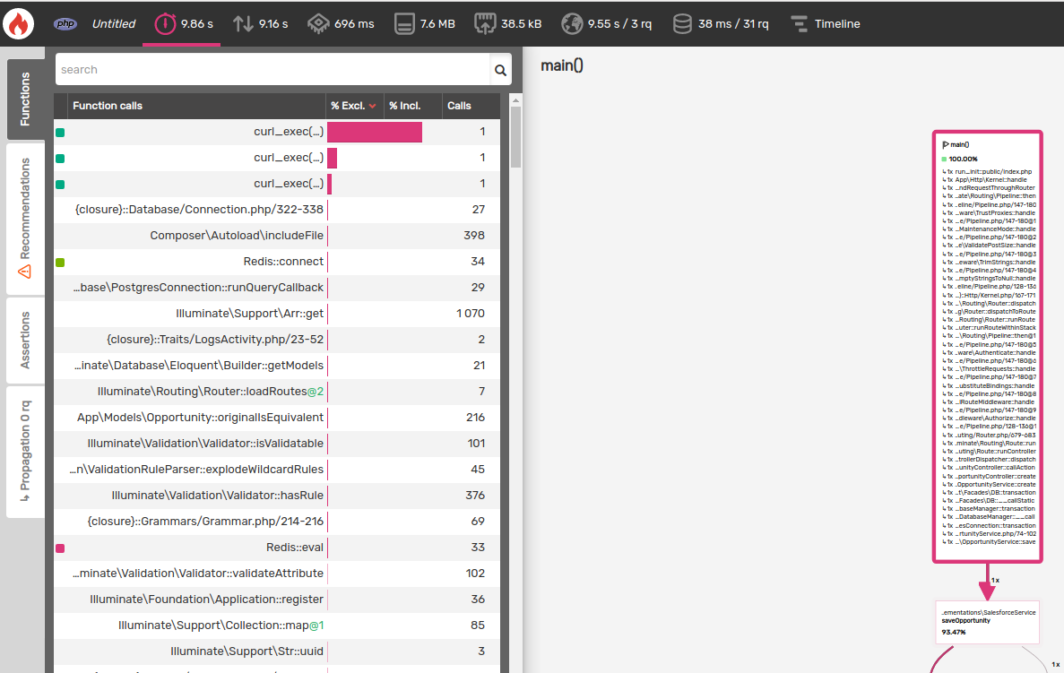The width and height of the screenshot is (1064, 673).
Task: Select the wall time stopwatch icon
Action: (165, 23)
